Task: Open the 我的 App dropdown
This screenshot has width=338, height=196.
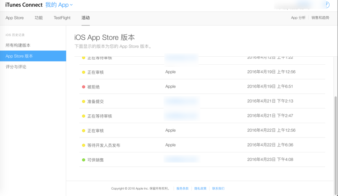Action: click(59, 5)
